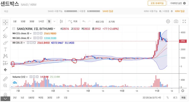Choose the brush drawing tool
189x104 pixels.
click(5, 43)
